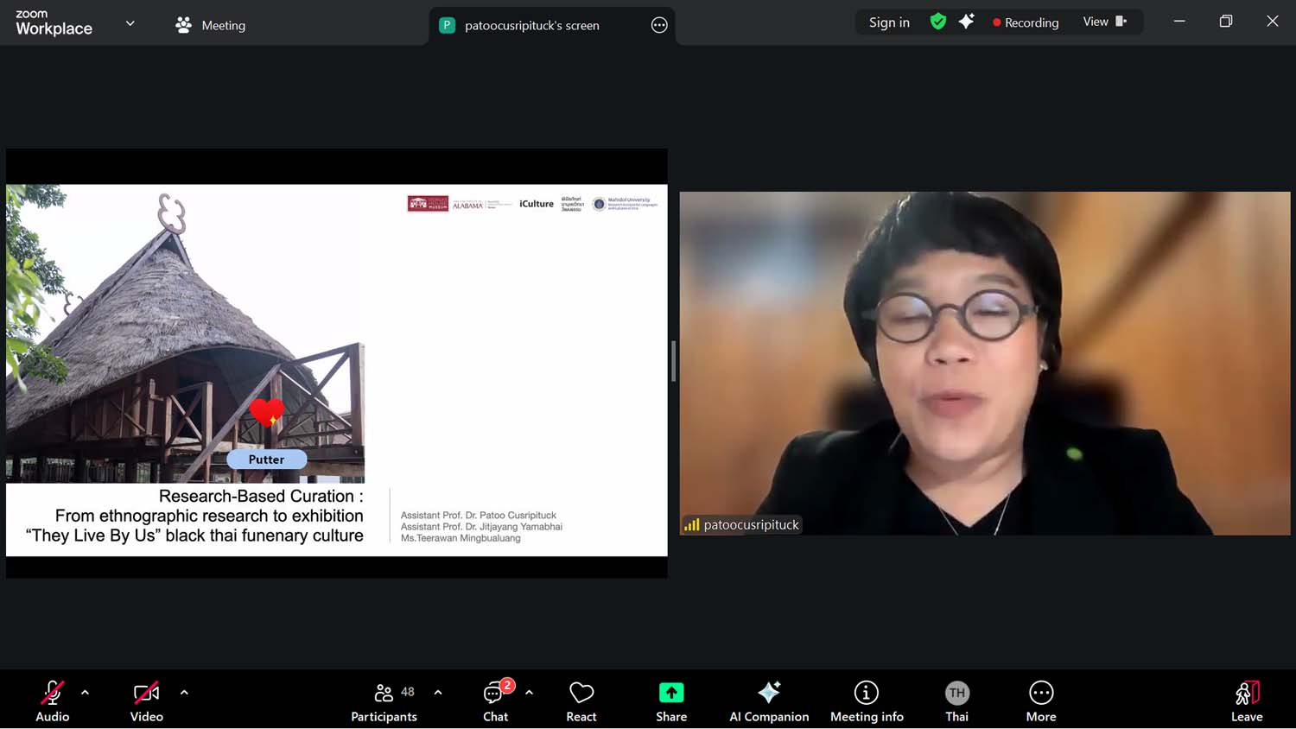This screenshot has width=1296, height=729.
Task: Expand the Chat options arrow
Action: point(529,693)
